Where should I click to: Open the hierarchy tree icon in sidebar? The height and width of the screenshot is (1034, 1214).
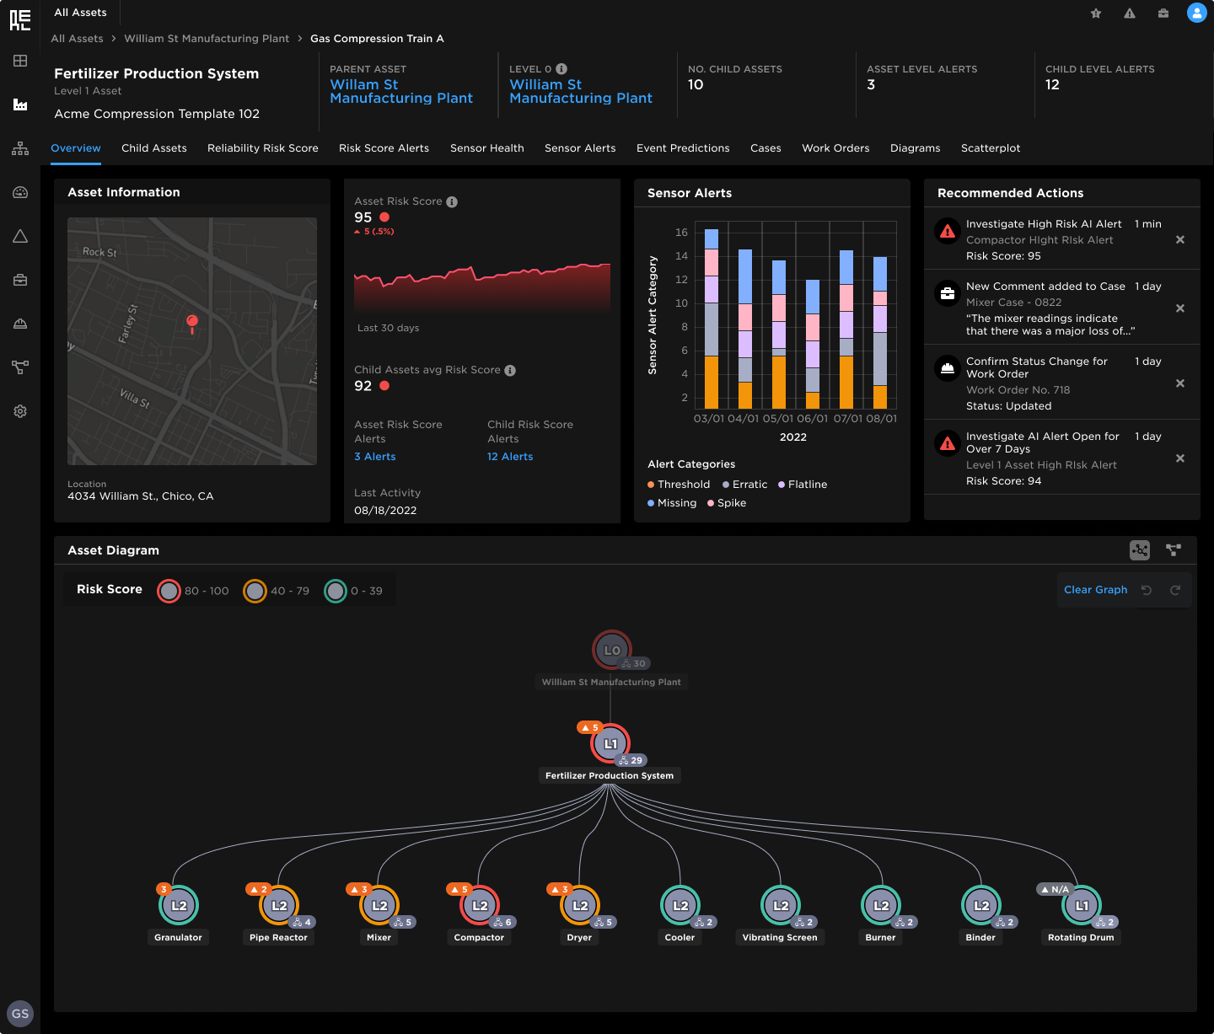point(20,148)
